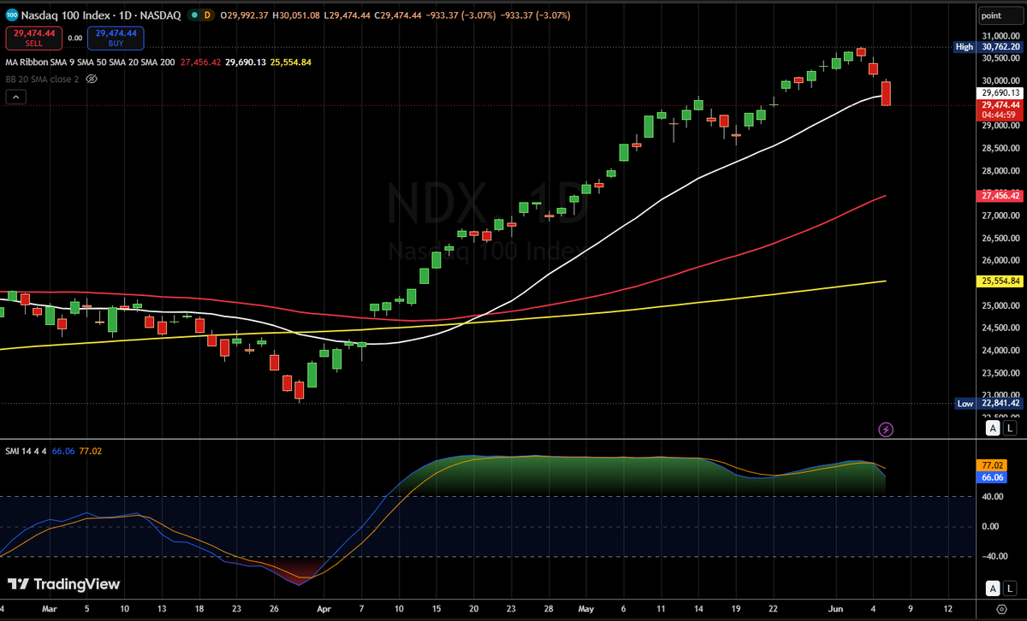This screenshot has height=621, width=1027.
Task: Click the red SELL button
Action: [33, 38]
